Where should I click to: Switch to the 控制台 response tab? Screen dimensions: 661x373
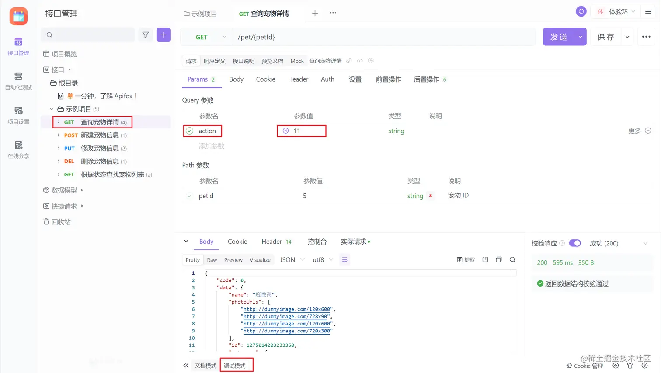317,242
